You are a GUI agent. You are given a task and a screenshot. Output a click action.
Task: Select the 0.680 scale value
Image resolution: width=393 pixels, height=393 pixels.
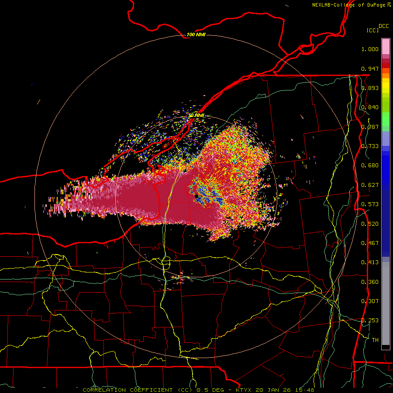[x=370, y=165]
